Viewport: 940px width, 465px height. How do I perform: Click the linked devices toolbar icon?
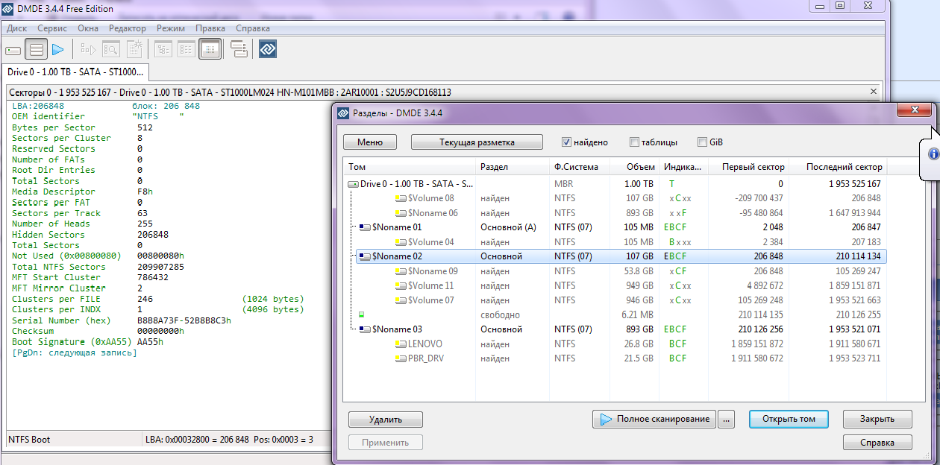(x=239, y=50)
